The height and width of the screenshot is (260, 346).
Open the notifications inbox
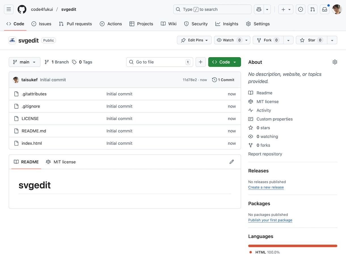point(324,9)
